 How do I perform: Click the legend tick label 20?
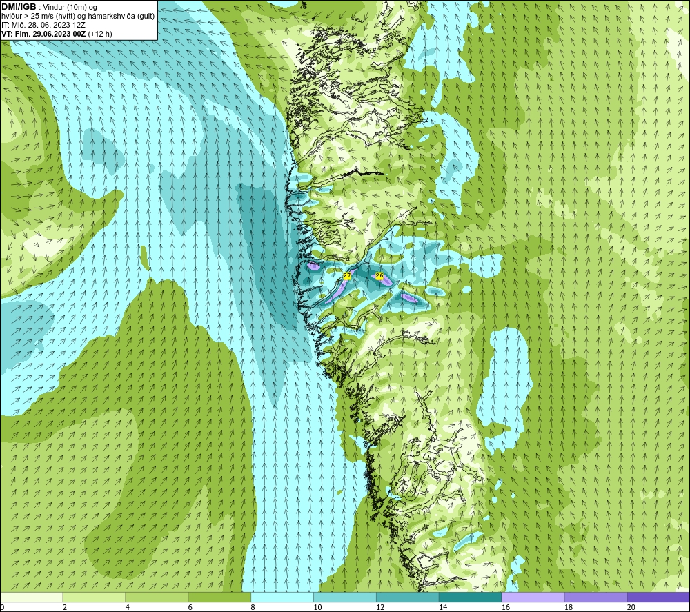[631, 608]
